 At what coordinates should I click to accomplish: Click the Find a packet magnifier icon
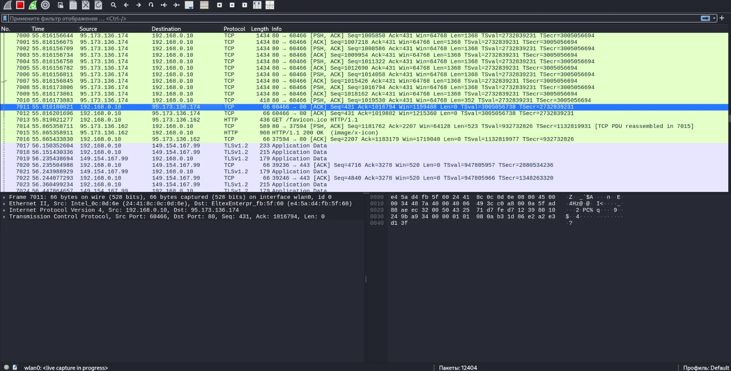coord(113,5)
